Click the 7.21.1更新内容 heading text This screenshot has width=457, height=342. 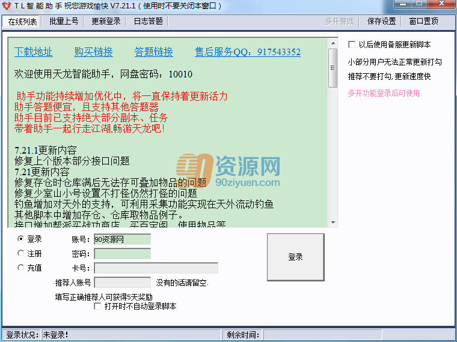(x=46, y=151)
